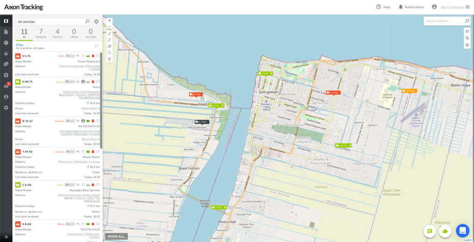This screenshot has height=242, width=474.
Task: Select vehicle C 6-66 in the list
Action: point(57,200)
